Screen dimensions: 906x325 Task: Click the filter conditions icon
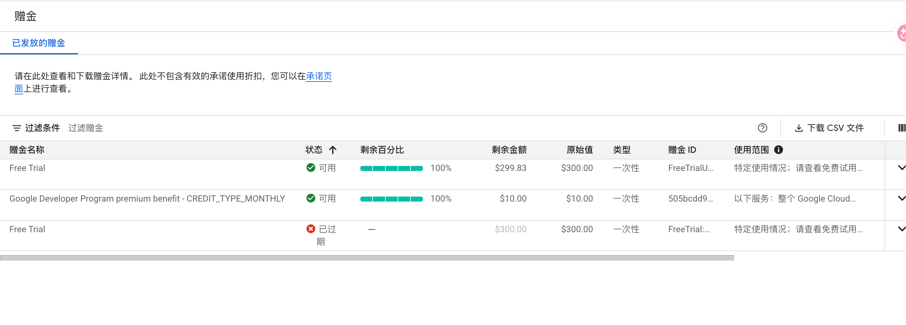coord(17,128)
